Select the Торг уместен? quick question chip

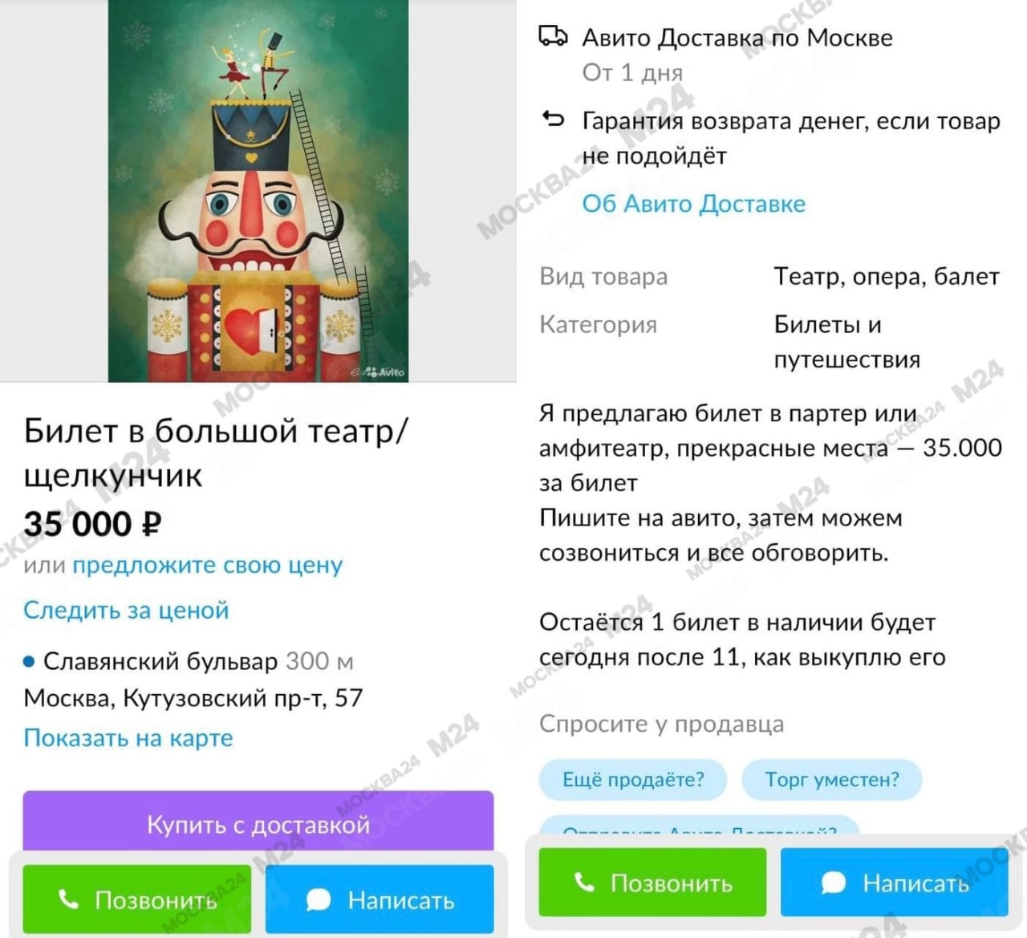coord(832,779)
